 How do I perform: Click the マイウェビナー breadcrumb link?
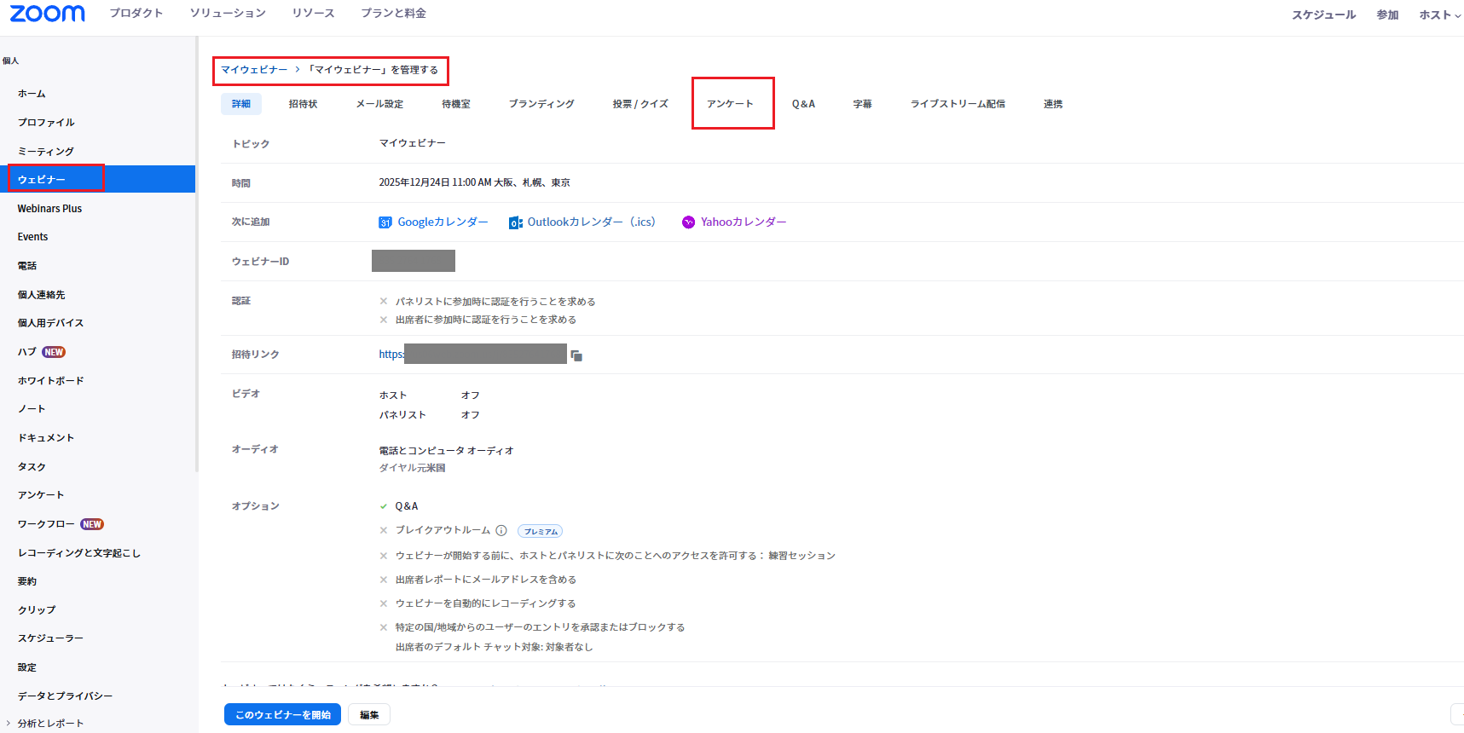254,70
